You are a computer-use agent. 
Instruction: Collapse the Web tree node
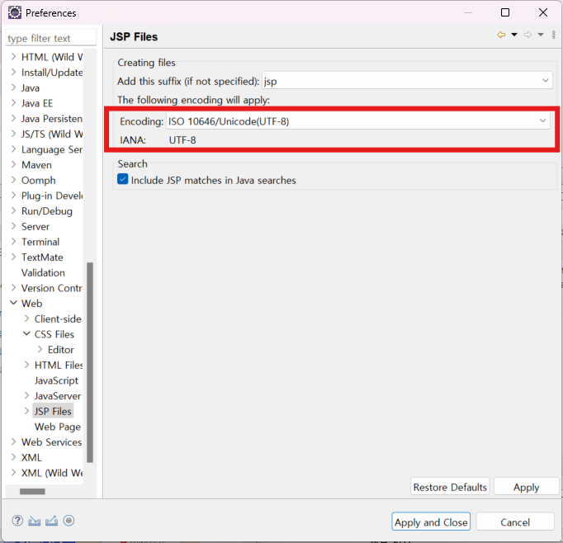tap(14, 303)
